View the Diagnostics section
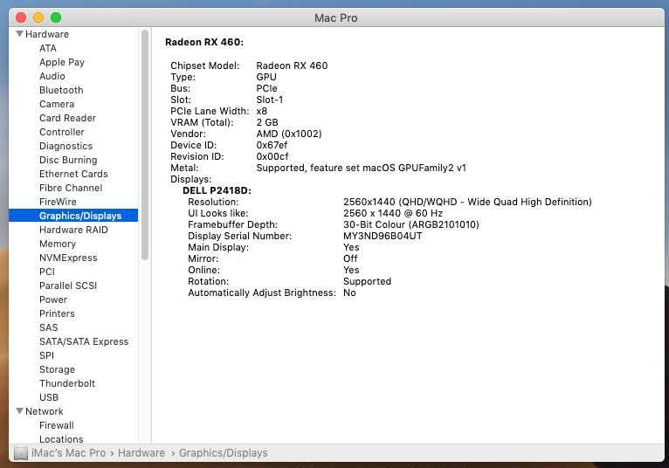Image resolution: width=669 pixels, height=468 pixels. tap(66, 146)
